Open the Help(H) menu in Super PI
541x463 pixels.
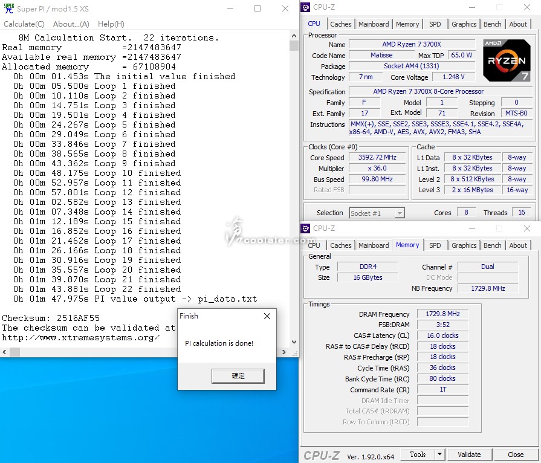pos(111,24)
